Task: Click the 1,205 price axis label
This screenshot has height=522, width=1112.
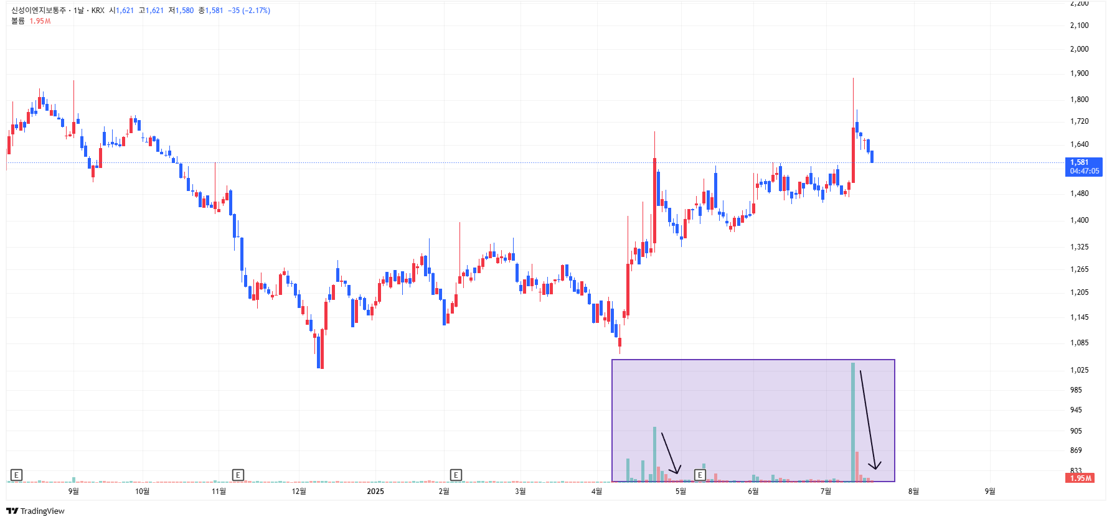Action: click(1080, 292)
